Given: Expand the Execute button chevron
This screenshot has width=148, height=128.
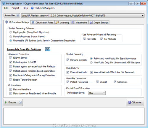Looking at the screenshot, I should [20, 103].
